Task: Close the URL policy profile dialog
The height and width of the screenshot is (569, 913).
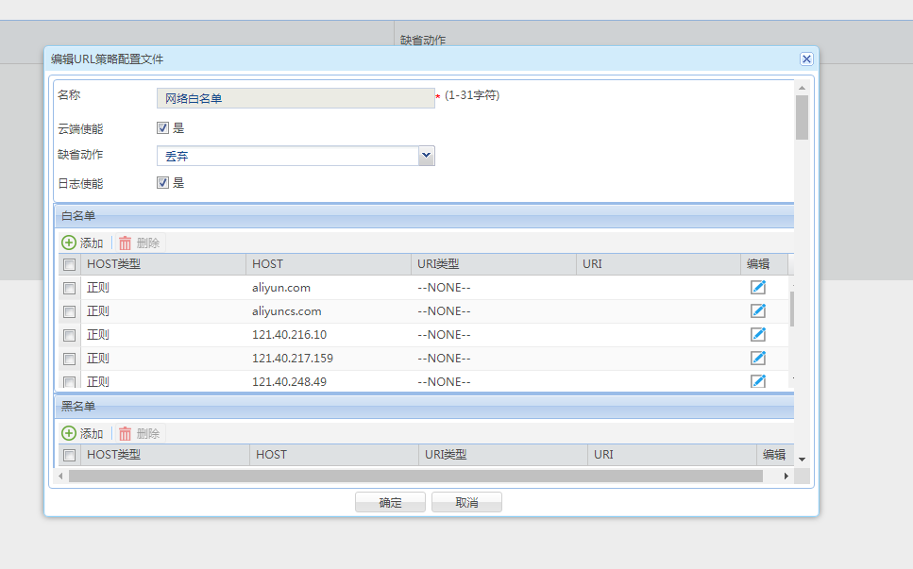Action: pos(806,59)
